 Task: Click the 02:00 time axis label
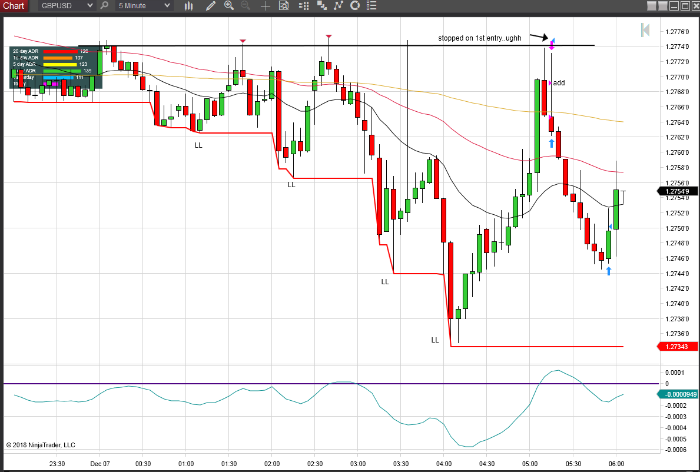click(x=272, y=464)
